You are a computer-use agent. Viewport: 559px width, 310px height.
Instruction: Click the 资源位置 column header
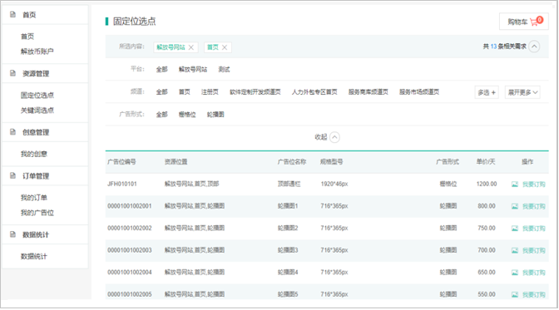(x=176, y=162)
